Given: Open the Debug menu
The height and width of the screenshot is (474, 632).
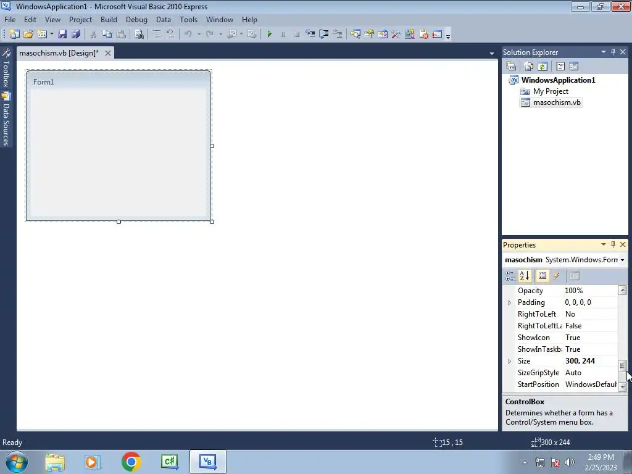Looking at the screenshot, I should coord(136,20).
